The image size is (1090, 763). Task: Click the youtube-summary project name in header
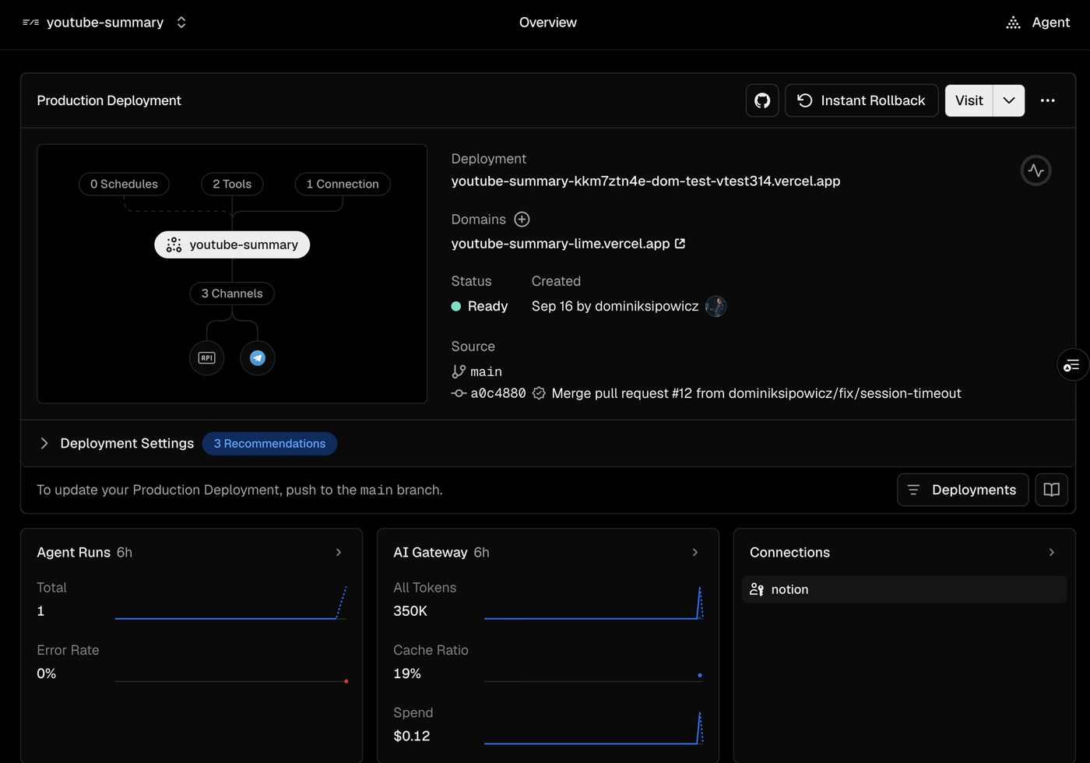click(x=105, y=23)
